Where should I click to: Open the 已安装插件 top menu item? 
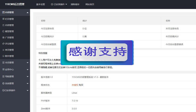[x=59, y=4]
